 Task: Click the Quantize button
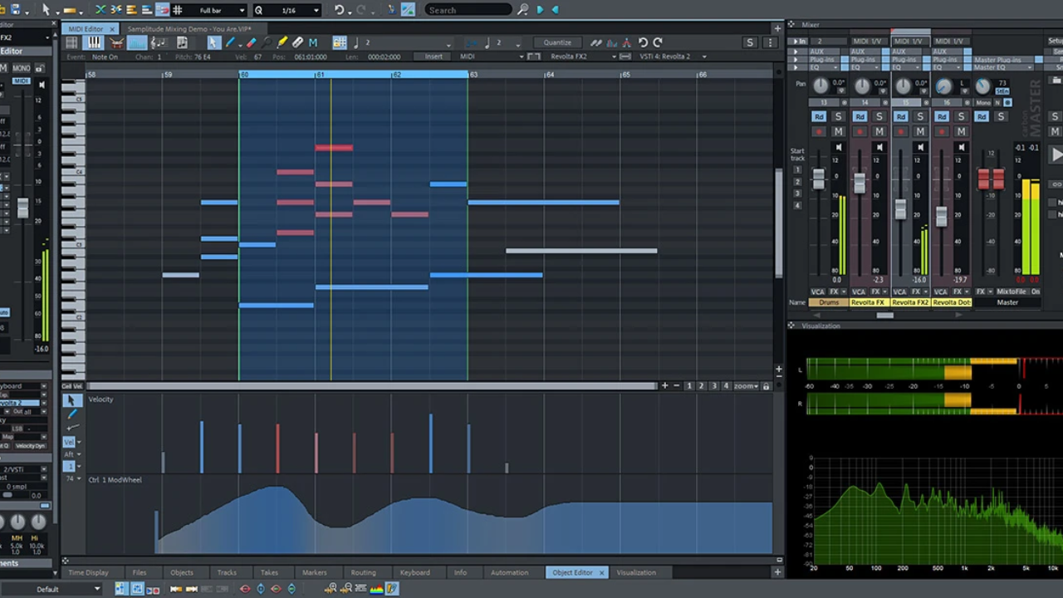(557, 43)
